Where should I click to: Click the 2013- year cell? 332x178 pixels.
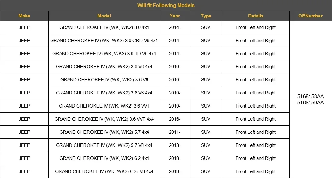point(175,145)
